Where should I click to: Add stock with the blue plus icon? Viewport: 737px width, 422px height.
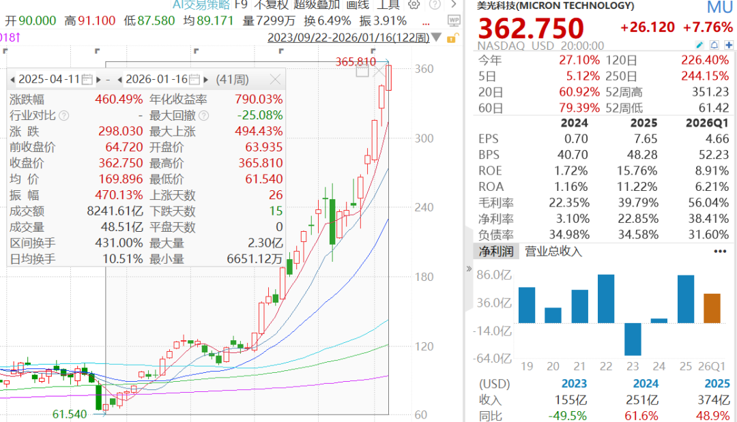coord(729,45)
